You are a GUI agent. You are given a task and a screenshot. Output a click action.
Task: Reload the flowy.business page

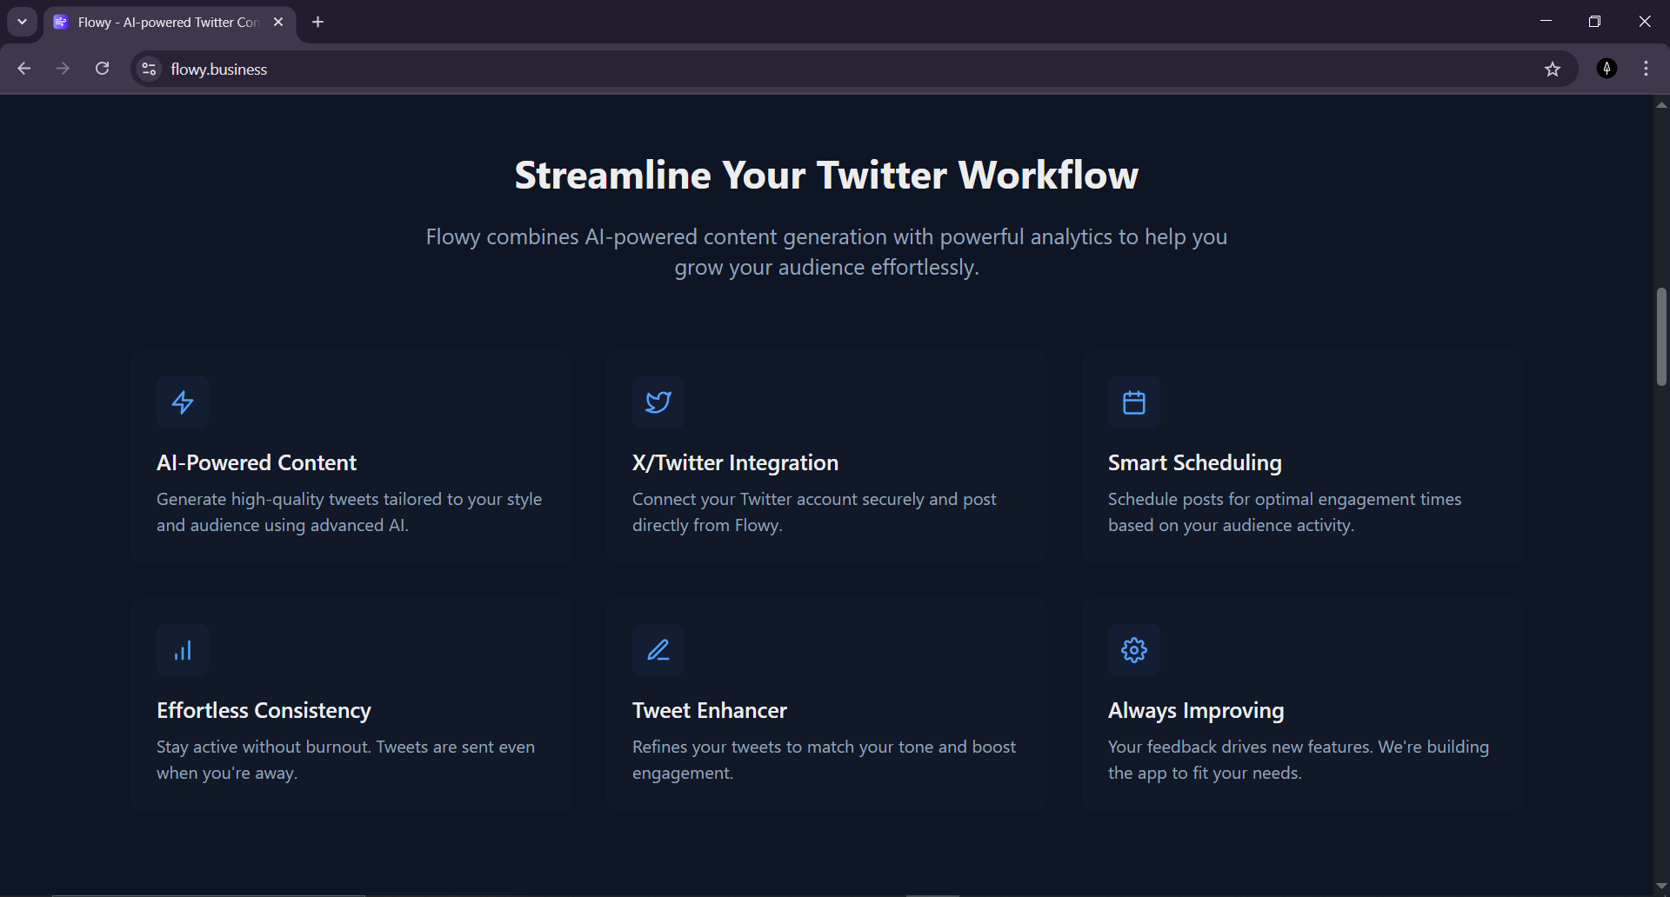[102, 69]
